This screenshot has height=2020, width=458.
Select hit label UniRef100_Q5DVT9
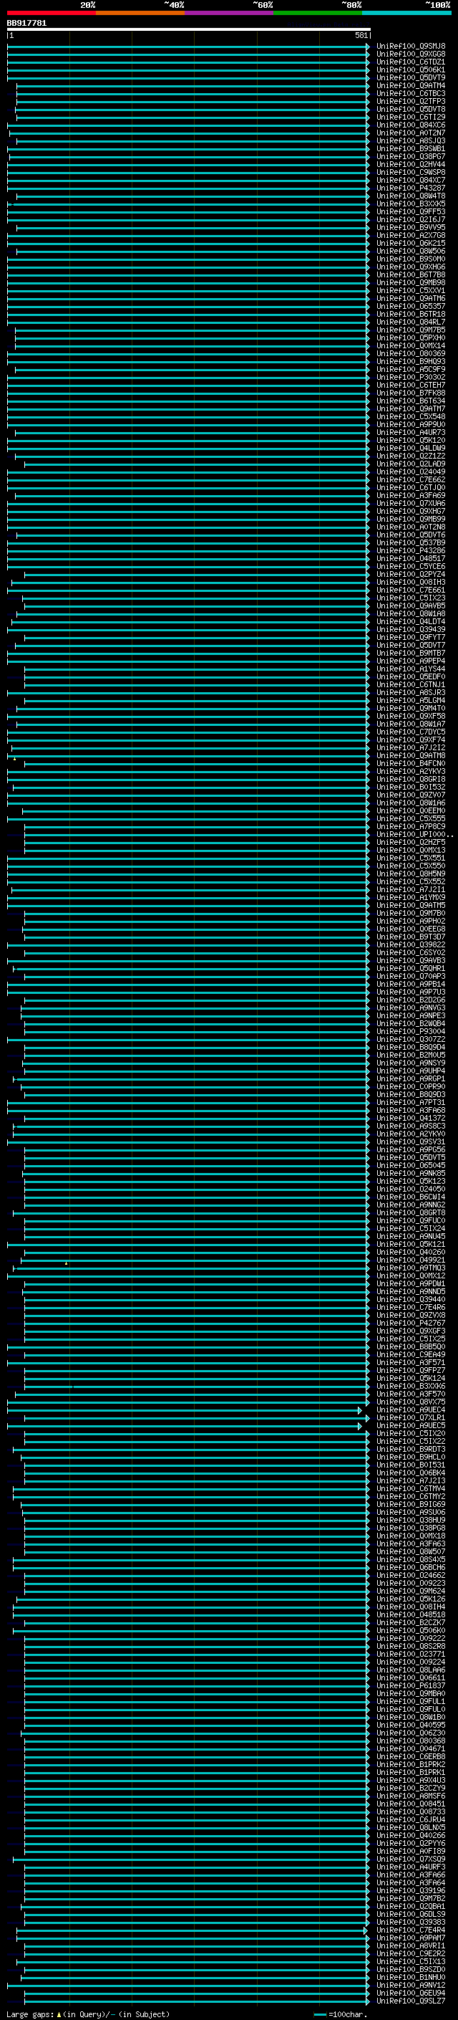tap(411, 77)
